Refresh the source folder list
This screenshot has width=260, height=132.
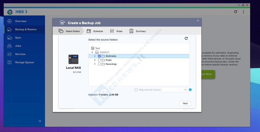tap(186, 38)
